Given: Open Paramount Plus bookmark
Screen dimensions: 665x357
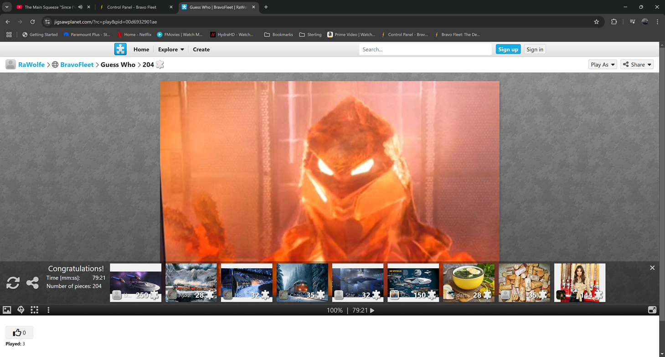Looking at the screenshot, I should click(x=87, y=35).
